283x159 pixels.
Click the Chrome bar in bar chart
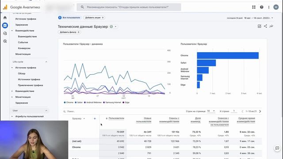click(228, 56)
